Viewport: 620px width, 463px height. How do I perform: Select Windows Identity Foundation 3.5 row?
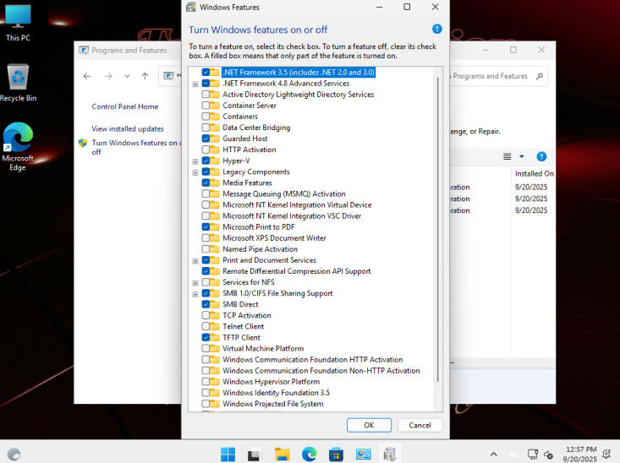[276, 393]
